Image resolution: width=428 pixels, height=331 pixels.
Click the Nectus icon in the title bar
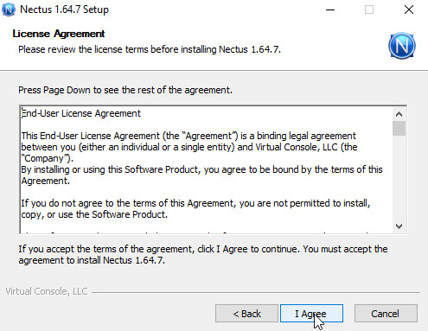[x=9, y=10]
